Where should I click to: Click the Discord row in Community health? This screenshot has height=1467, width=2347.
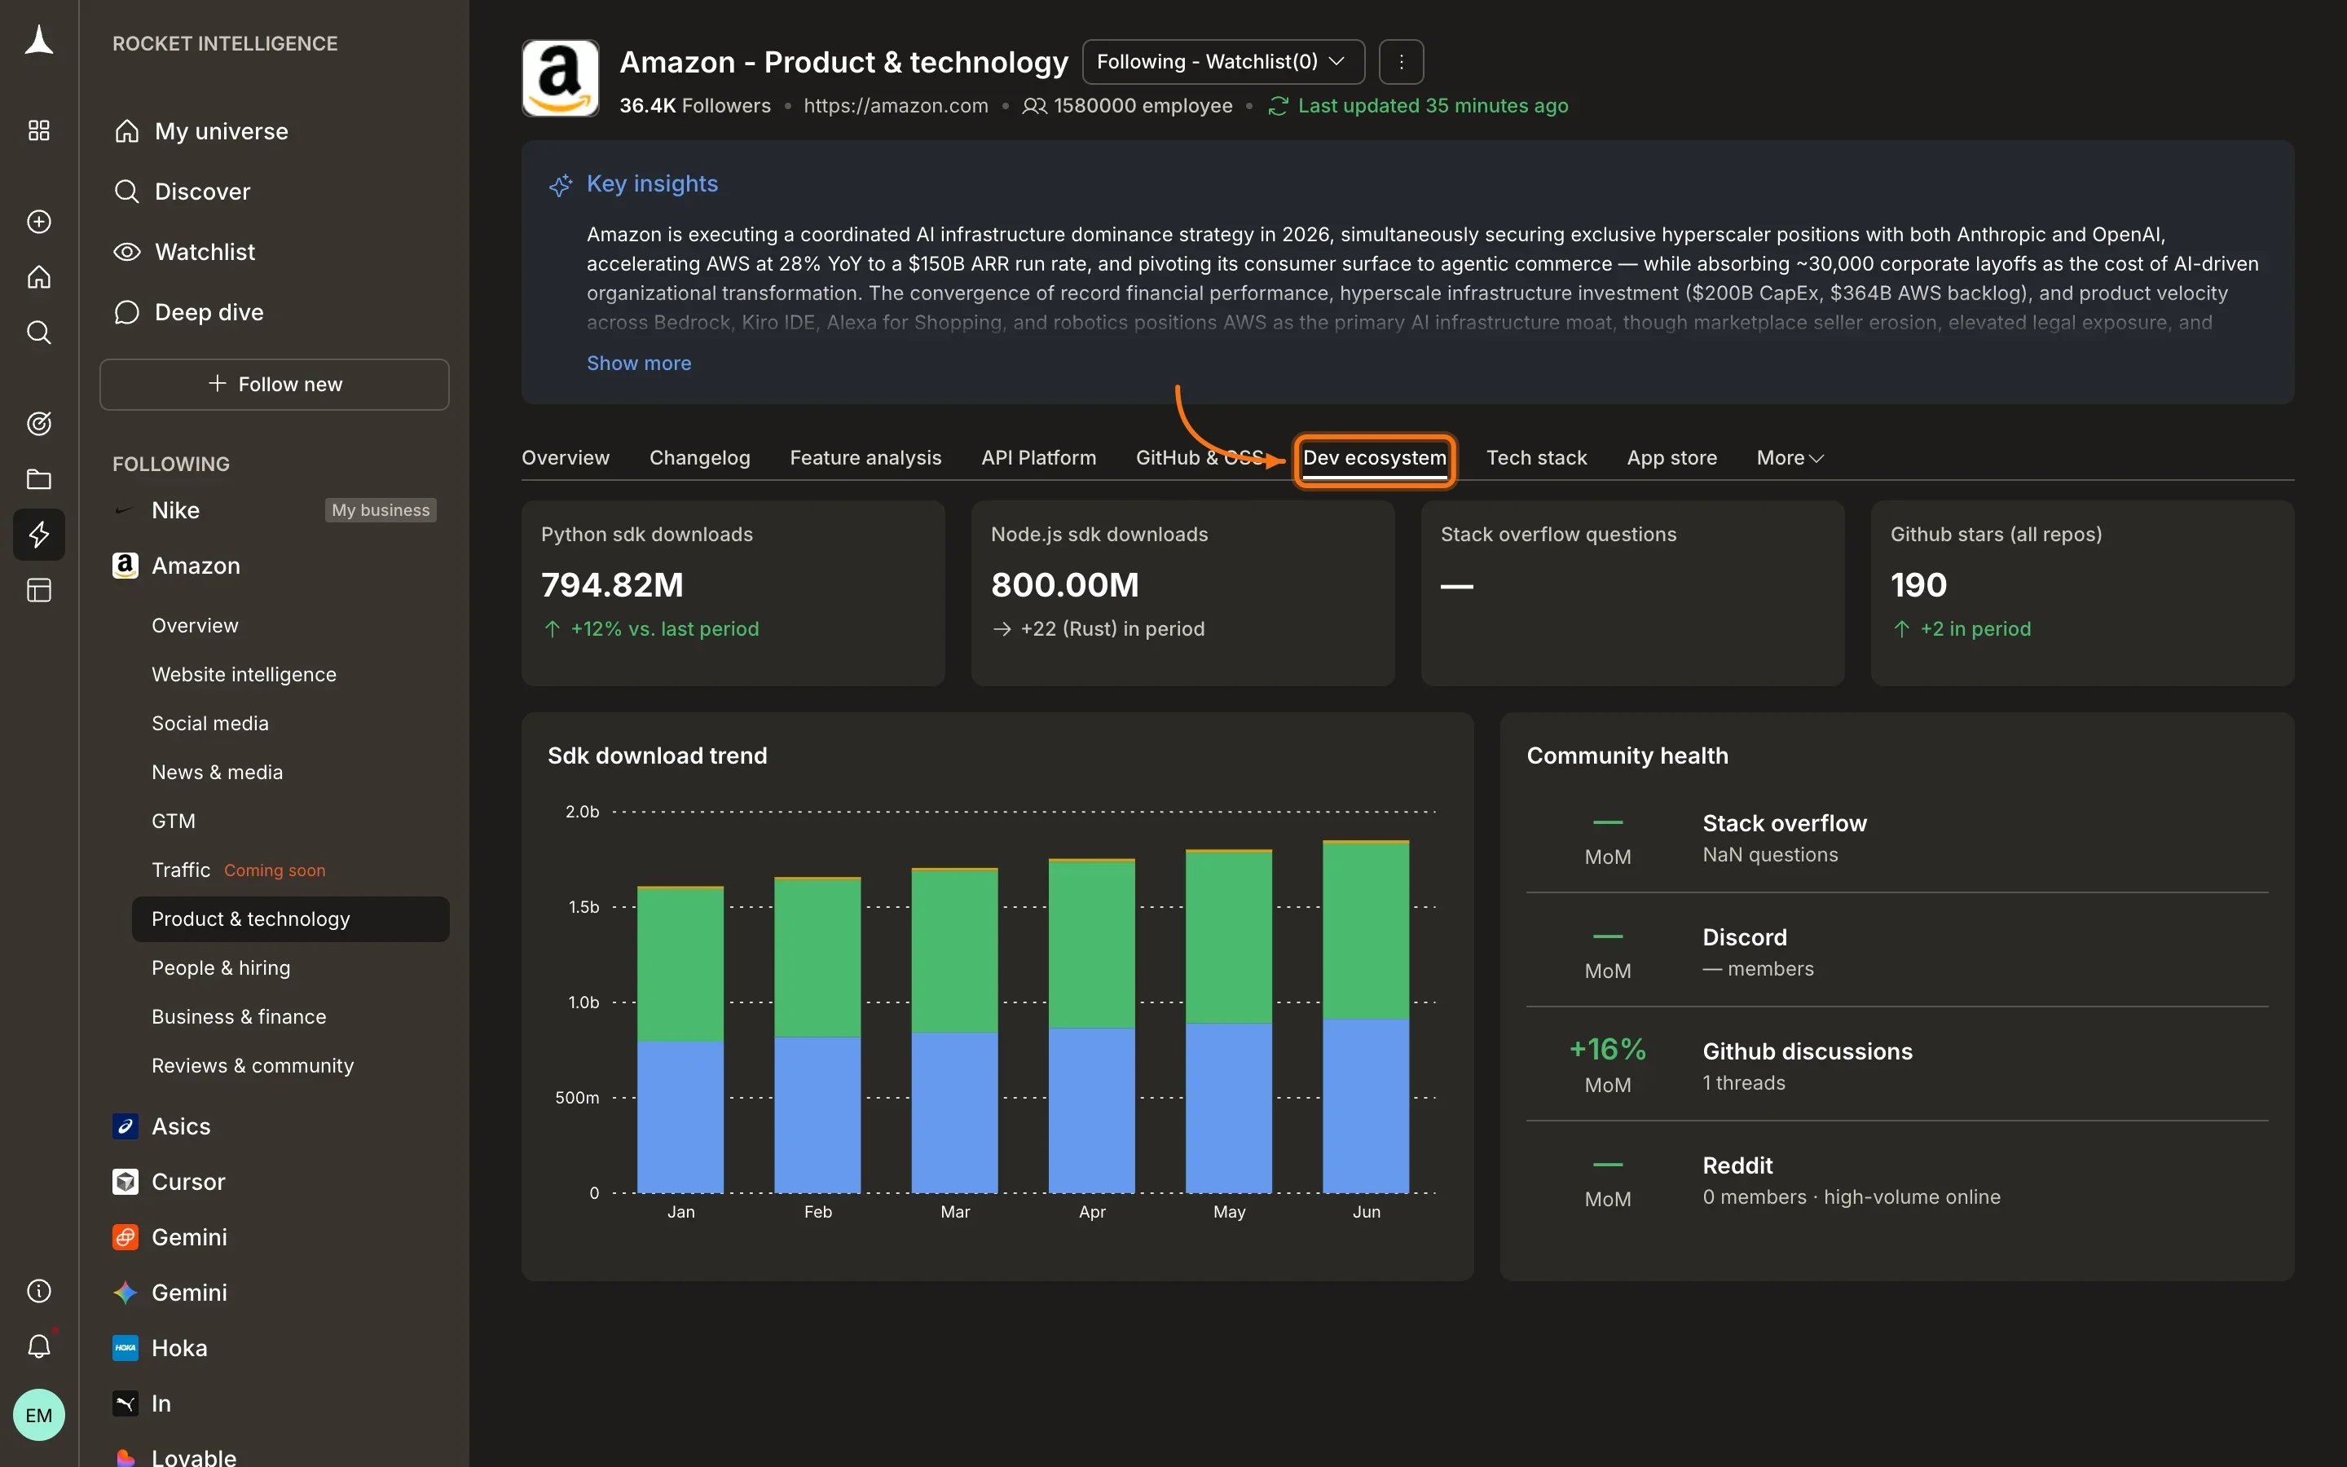click(1896, 951)
